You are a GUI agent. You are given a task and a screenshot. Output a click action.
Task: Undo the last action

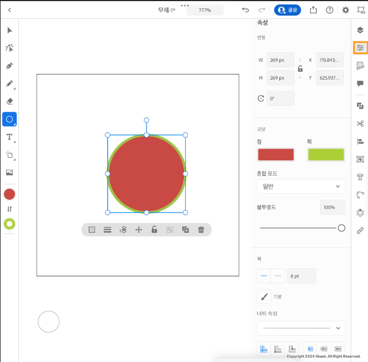(245, 10)
